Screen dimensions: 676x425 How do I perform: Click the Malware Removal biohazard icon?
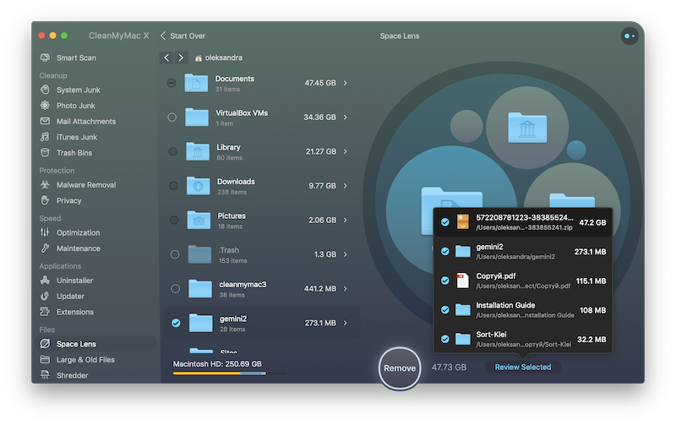[45, 184]
